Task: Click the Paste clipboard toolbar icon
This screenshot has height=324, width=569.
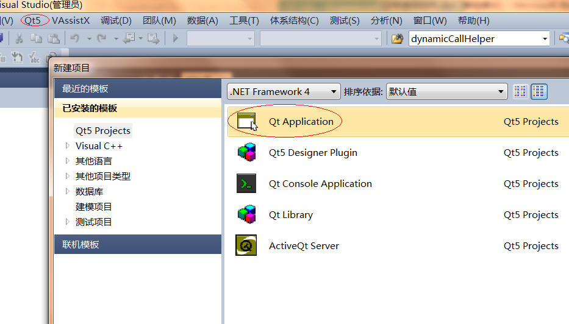Action: [x=54, y=38]
